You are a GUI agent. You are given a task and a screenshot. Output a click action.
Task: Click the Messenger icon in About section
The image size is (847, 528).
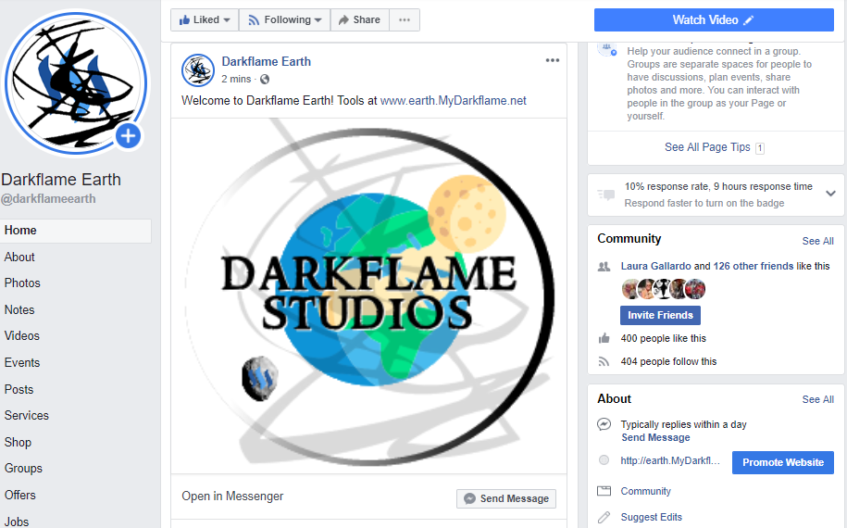click(604, 424)
